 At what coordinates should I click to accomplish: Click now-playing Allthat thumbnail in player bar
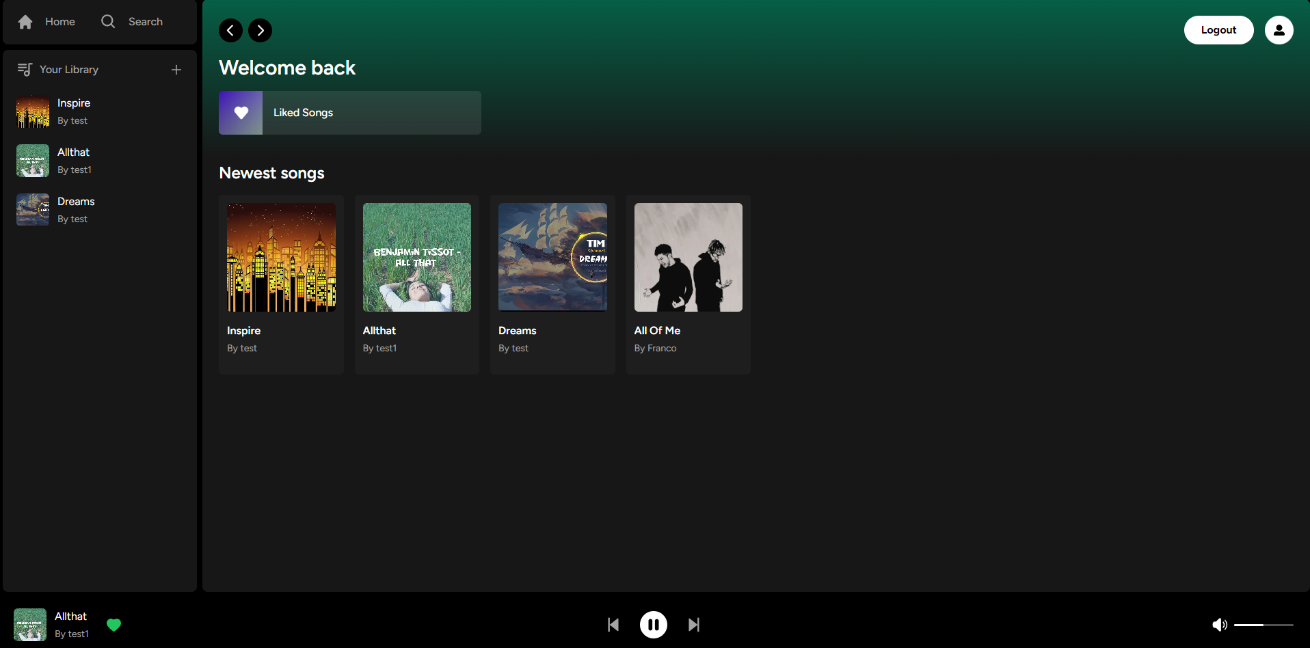coord(30,625)
